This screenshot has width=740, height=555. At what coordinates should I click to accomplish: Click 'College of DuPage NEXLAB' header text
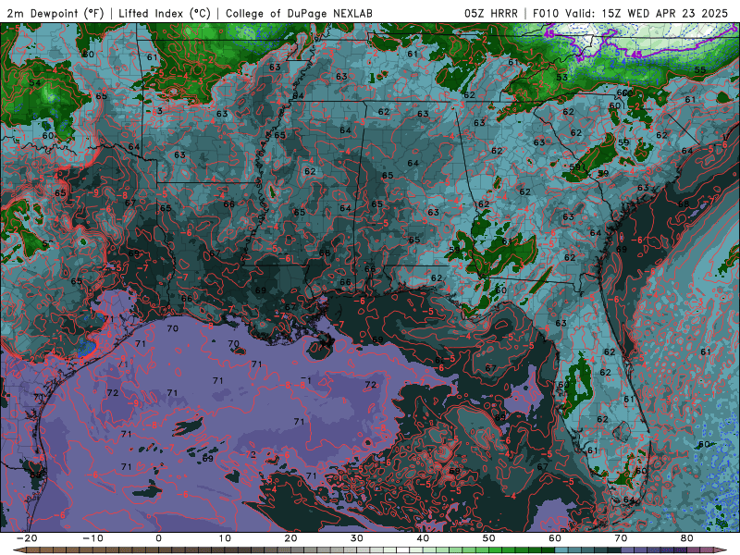[299, 13]
